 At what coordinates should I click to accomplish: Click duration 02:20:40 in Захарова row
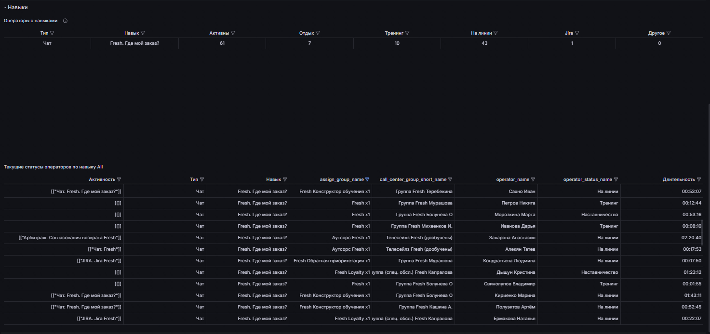[692, 238]
